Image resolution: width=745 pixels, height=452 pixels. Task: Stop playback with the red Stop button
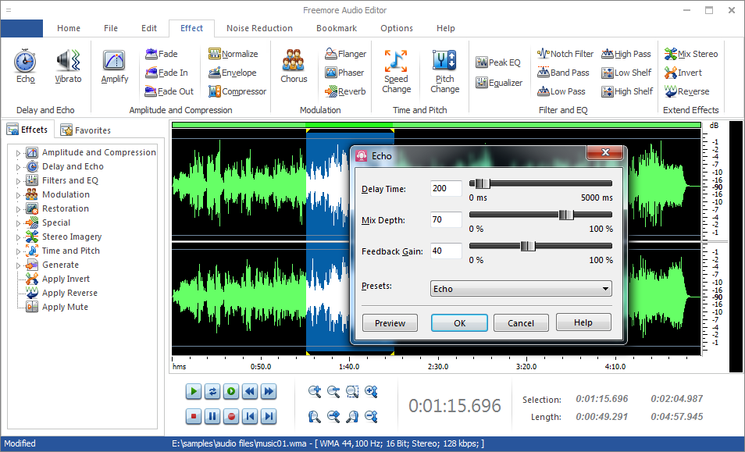pos(194,416)
